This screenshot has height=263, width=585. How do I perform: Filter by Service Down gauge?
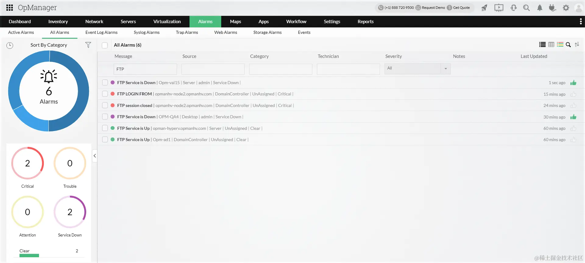coord(70,212)
